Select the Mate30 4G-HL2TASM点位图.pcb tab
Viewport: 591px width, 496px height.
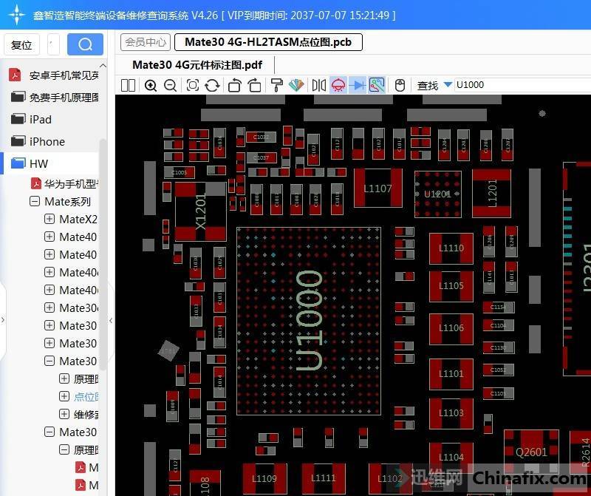268,42
